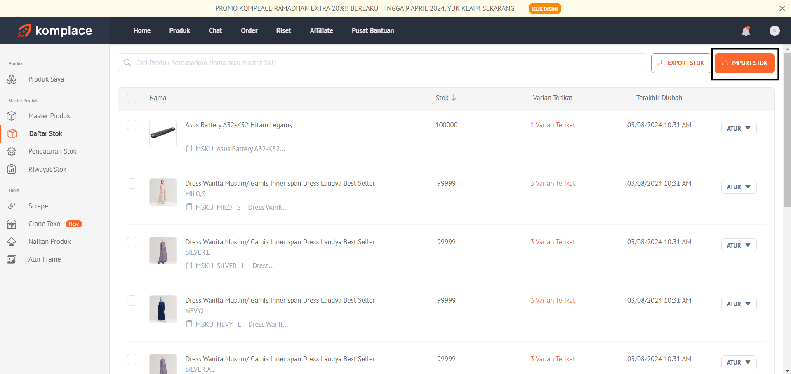This screenshot has height=374, width=791.
Task: Sort by Stok arrow in header
Action: (x=454, y=98)
